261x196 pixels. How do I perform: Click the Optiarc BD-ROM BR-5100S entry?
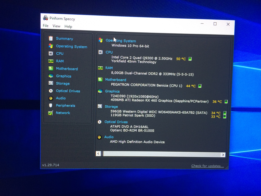pyautogui.click(x=132, y=130)
